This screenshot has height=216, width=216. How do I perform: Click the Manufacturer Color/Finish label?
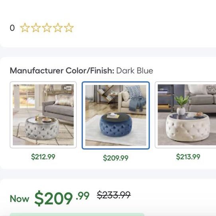[x=62, y=71]
